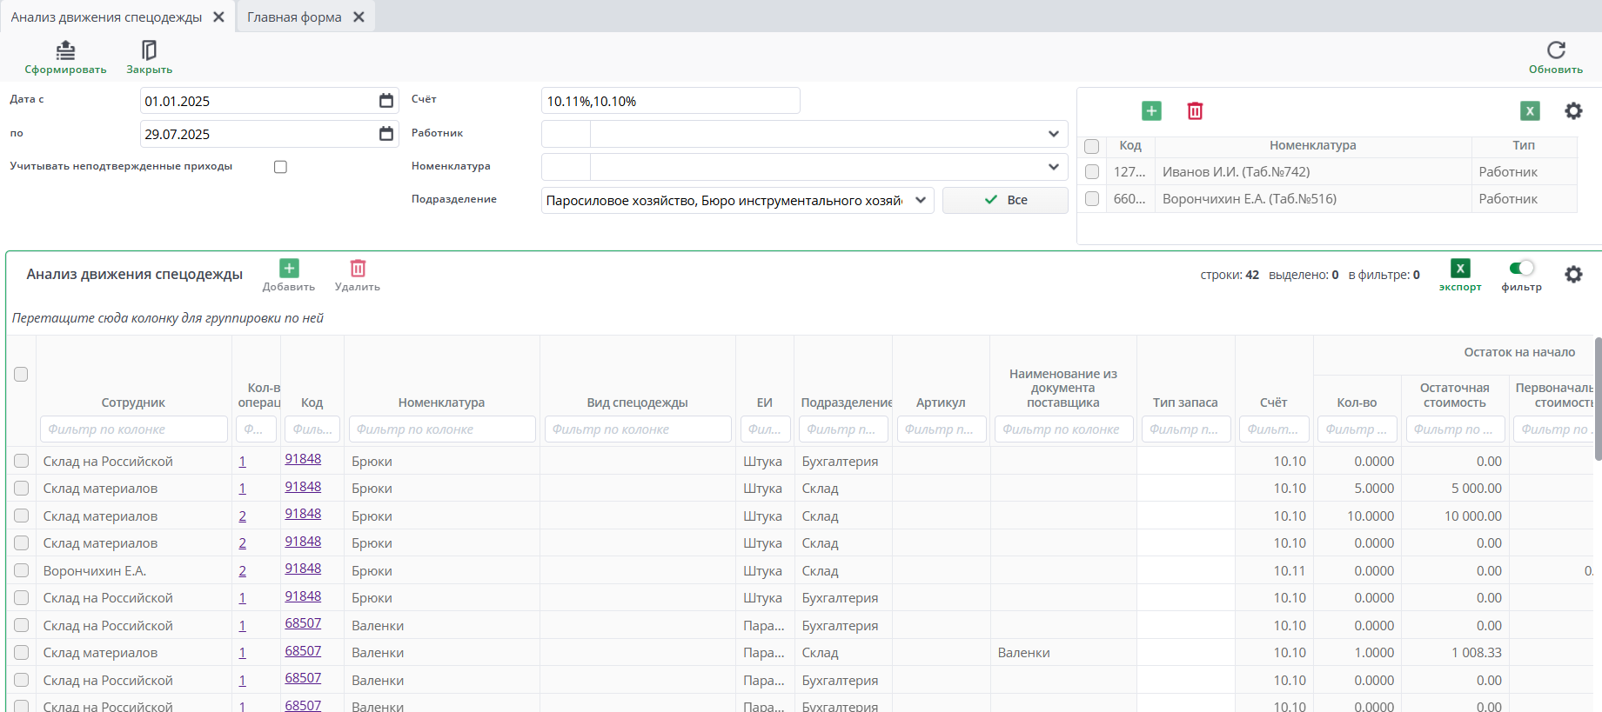Click red trash icon in workers panel
The width and height of the screenshot is (1602, 712).
pos(1195,110)
